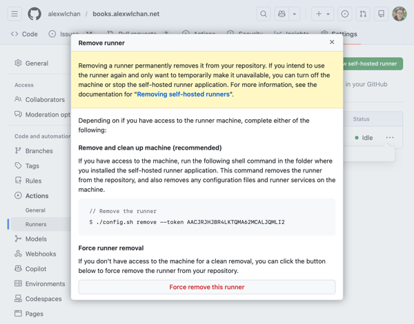This screenshot has width=414, height=324.
Task: Click the Collaborators people icon
Action: (18, 99)
